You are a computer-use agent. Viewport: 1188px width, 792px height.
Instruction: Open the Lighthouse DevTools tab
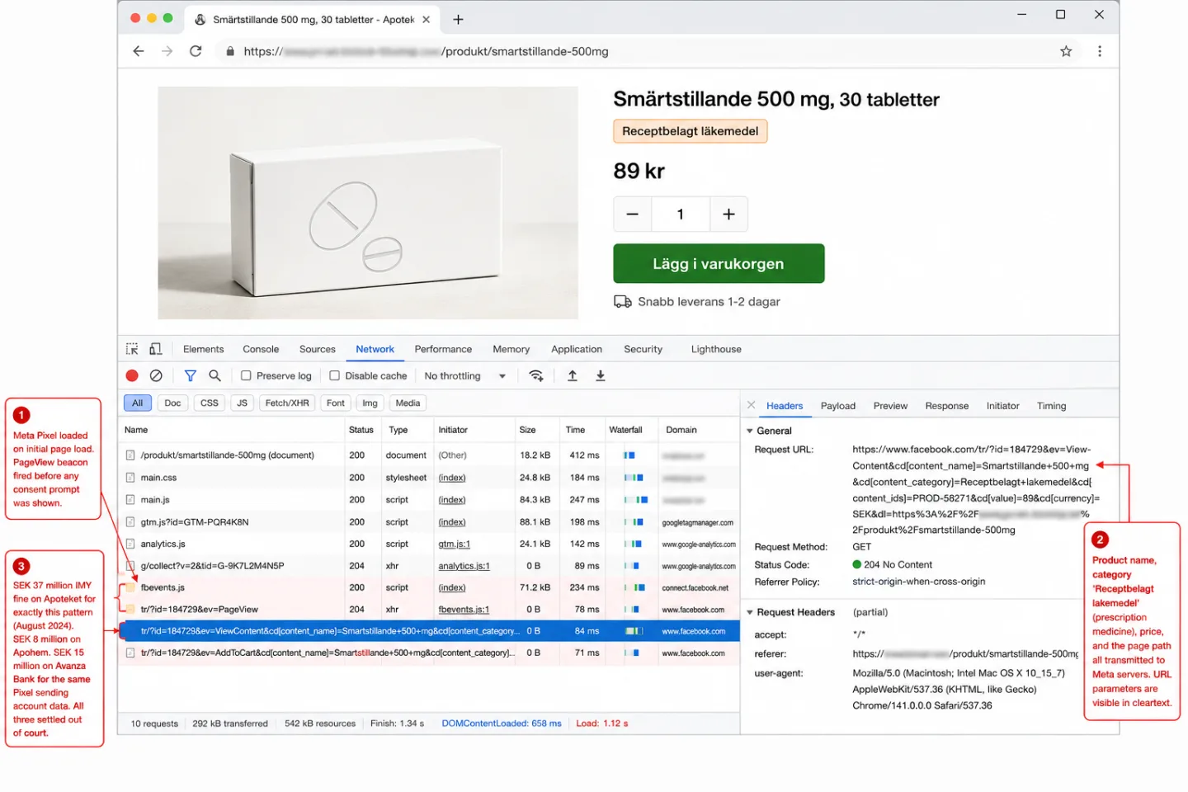click(716, 349)
